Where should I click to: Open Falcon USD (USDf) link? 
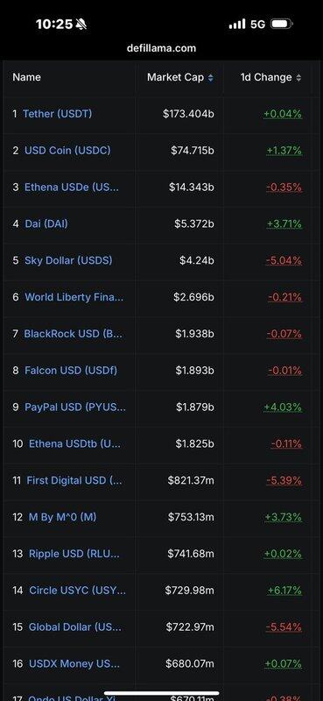click(71, 370)
